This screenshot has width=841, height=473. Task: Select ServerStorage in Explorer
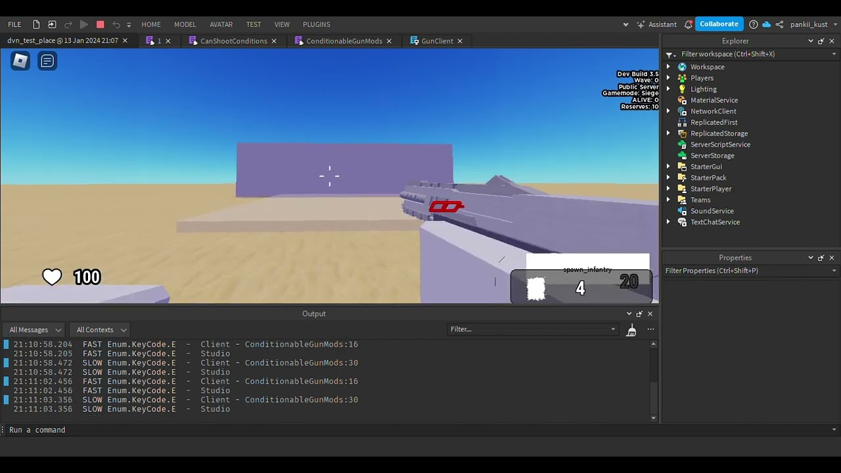click(712, 156)
